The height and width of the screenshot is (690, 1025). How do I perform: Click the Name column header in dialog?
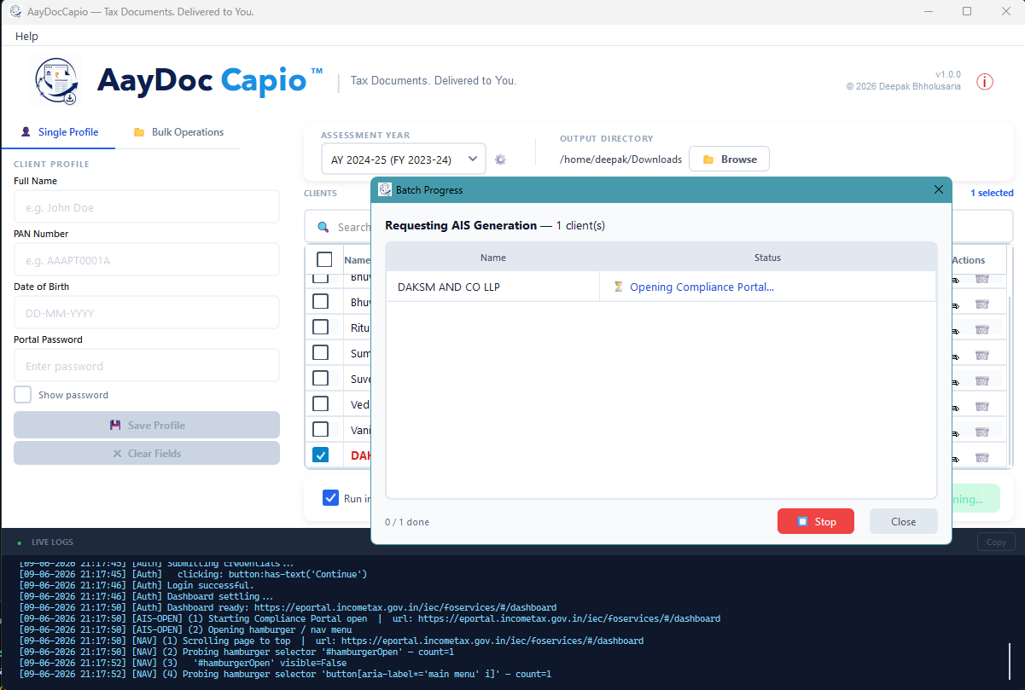click(x=493, y=258)
